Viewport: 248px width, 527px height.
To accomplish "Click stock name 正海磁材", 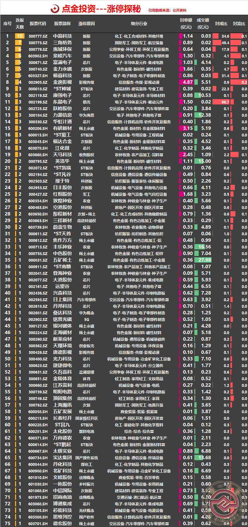I will pyautogui.click(x=62, y=333).
